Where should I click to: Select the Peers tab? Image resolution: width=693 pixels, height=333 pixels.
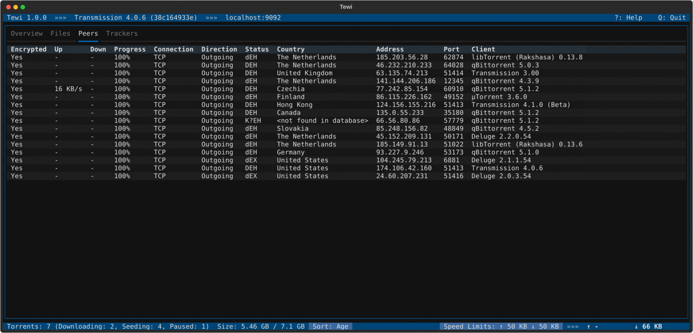[x=88, y=34]
